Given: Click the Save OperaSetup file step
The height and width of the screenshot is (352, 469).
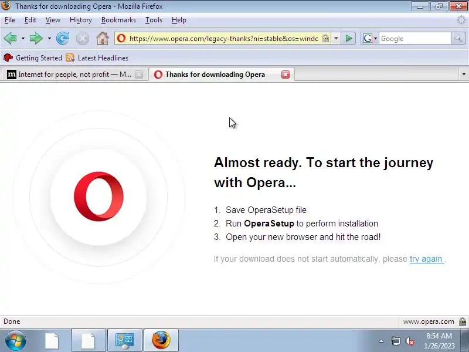Looking at the screenshot, I should pyautogui.click(x=266, y=210).
